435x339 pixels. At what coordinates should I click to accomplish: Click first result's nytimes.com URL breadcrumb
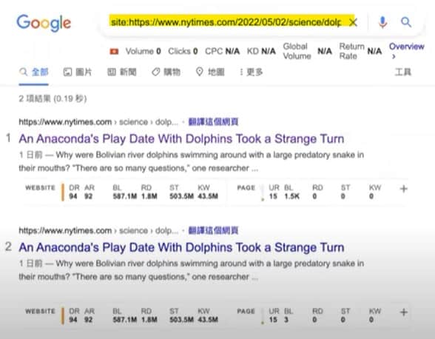pyautogui.click(x=98, y=122)
